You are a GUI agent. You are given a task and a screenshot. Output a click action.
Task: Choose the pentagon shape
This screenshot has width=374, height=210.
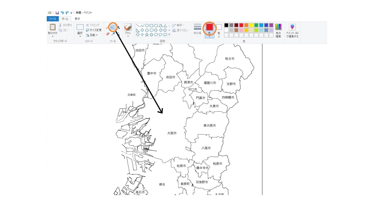pyautogui.click(x=147, y=30)
